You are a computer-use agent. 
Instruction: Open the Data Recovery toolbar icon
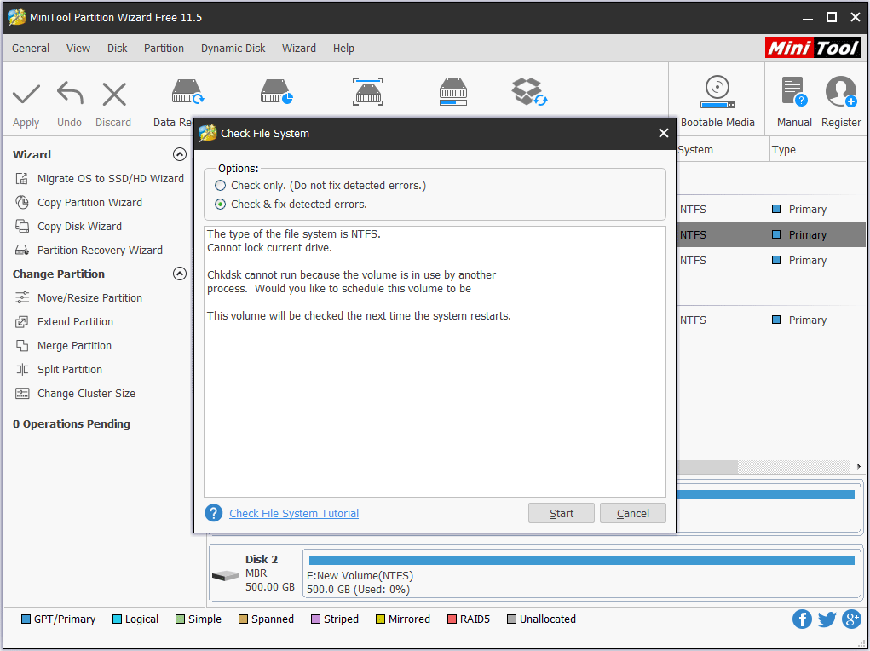click(x=187, y=91)
